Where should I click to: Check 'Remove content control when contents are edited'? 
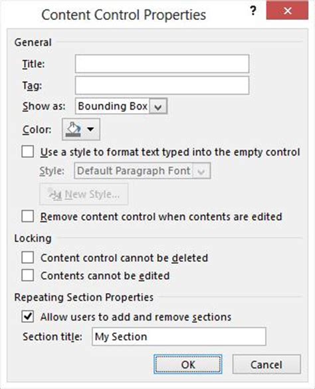(x=27, y=216)
